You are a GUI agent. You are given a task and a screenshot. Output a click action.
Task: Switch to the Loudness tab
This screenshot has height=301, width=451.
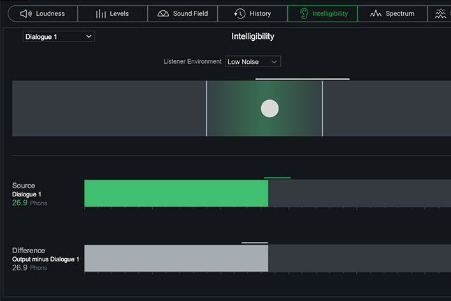pos(43,13)
